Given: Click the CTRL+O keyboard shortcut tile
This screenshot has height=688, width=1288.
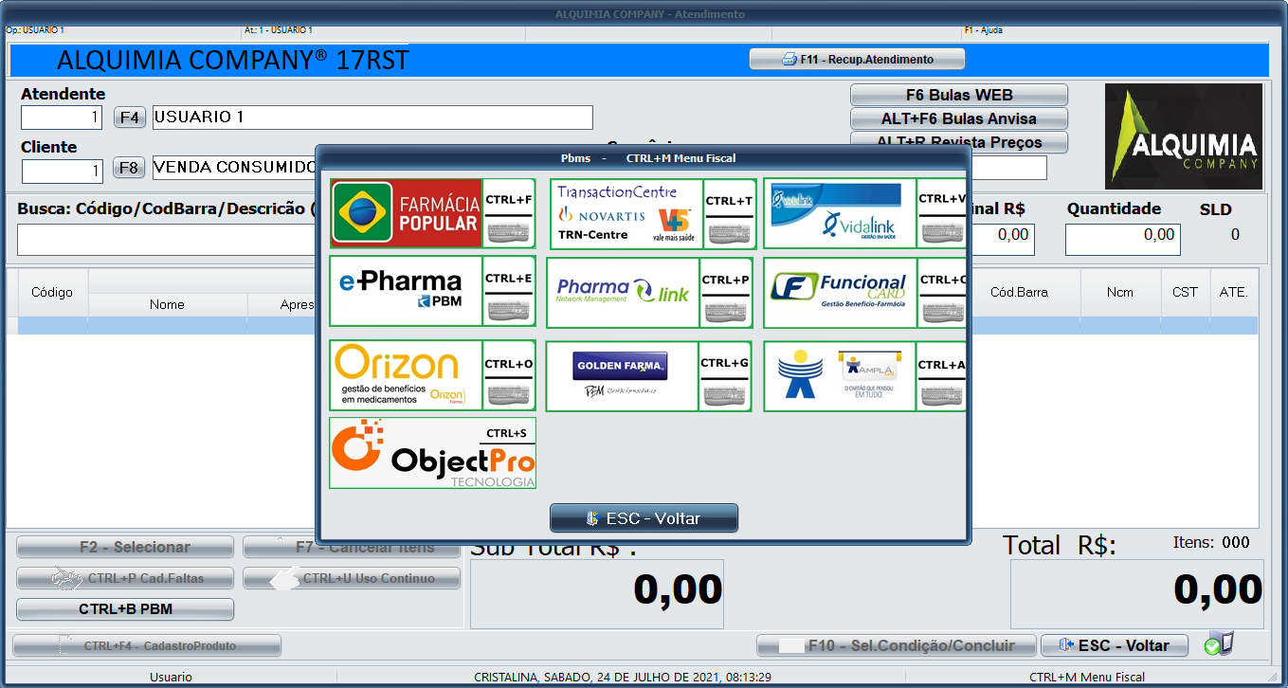Looking at the screenshot, I should tap(509, 375).
